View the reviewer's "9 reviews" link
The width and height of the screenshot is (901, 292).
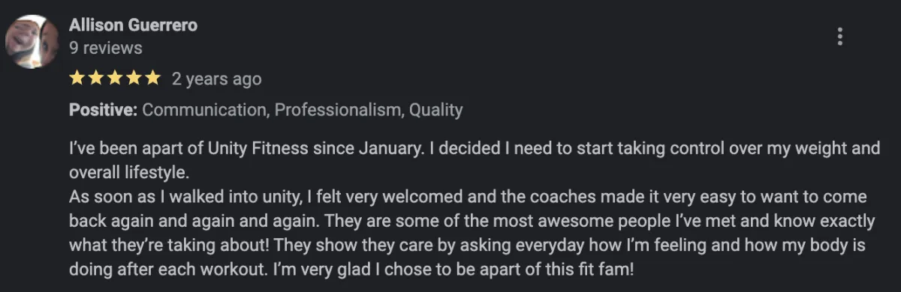coord(106,48)
